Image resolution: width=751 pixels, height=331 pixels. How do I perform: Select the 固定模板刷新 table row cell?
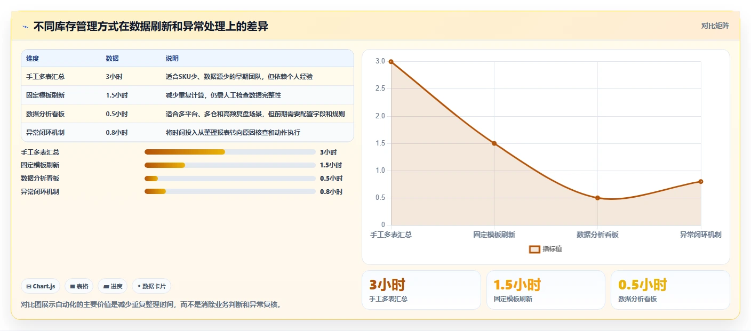(45, 95)
